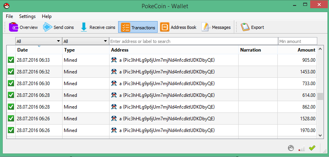Click the mining pickaxe icon in 733.00 row
The width and height of the screenshot is (329, 157).
(x=114, y=84)
